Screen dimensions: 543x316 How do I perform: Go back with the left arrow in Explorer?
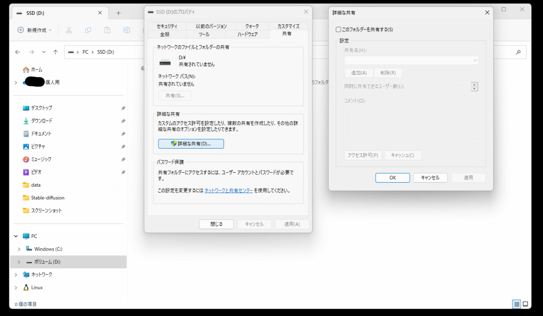point(18,52)
